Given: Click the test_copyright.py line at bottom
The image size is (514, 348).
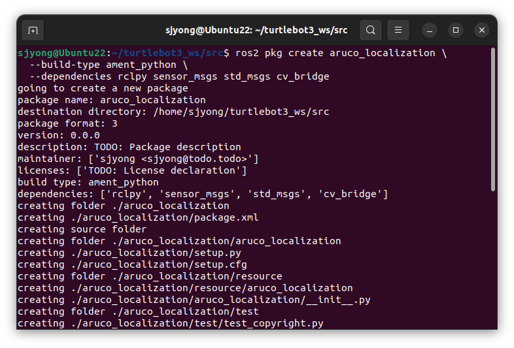Looking at the screenshot, I should point(171,323).
